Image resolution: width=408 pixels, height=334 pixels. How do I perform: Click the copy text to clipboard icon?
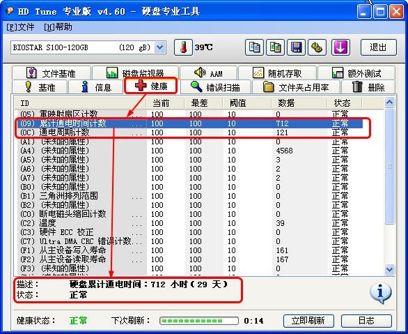[x=254, y=47]
